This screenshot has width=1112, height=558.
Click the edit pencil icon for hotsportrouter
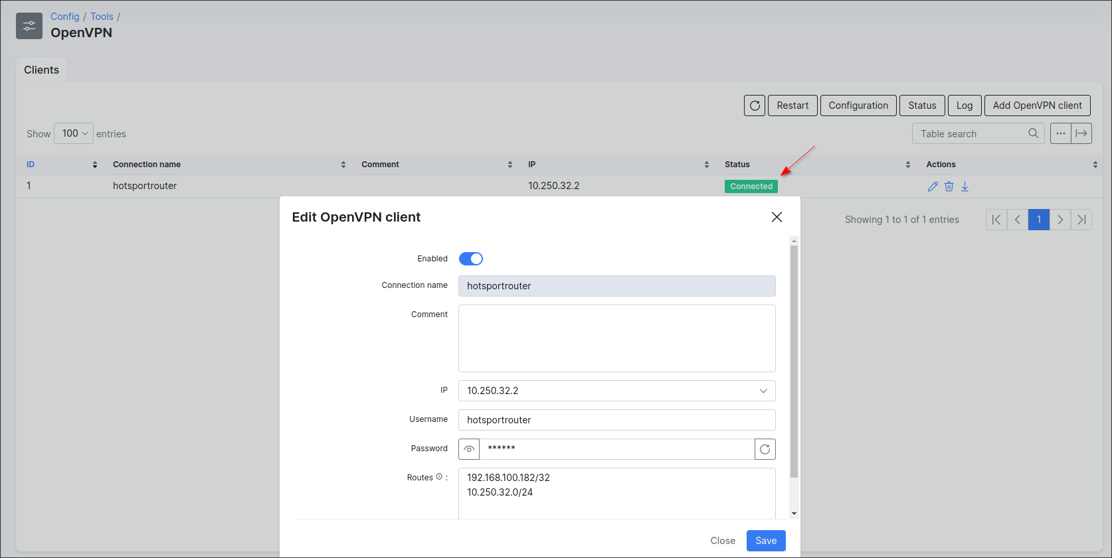[x=933, y=186]
